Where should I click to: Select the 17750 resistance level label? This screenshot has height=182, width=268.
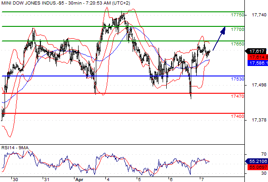point(238,15)
